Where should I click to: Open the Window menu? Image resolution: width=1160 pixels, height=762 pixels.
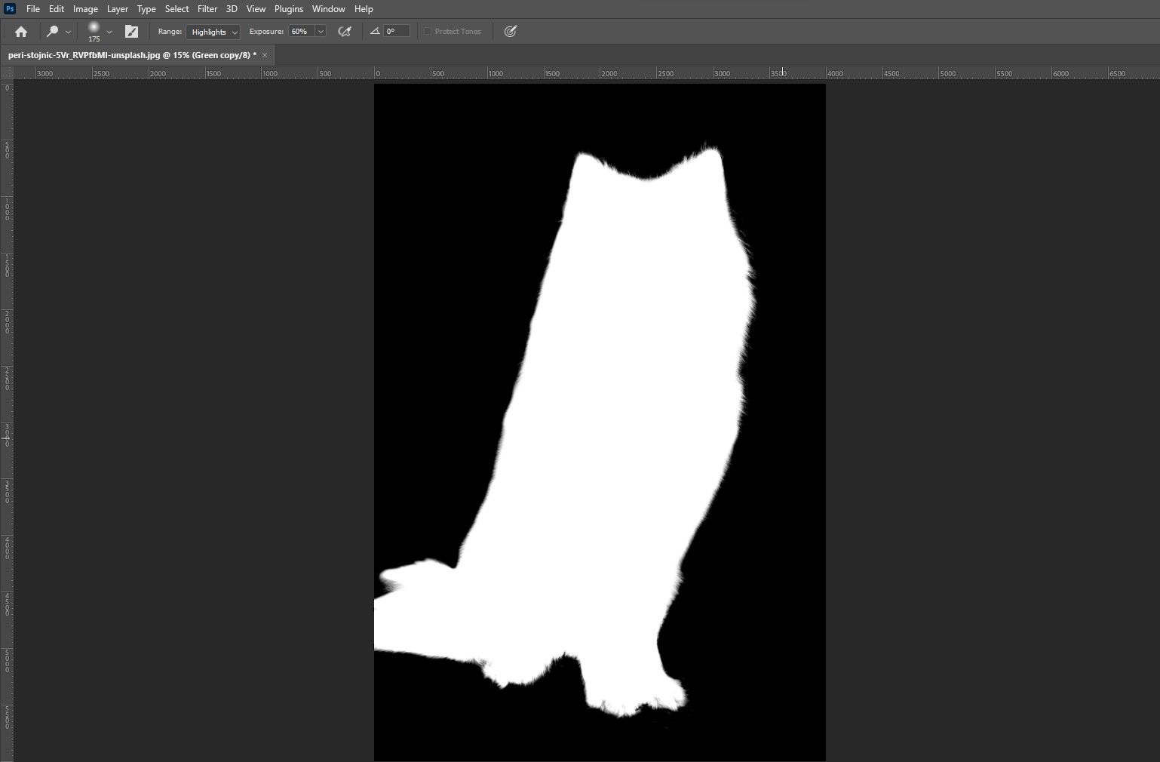pyautogui.click(x=329, y=9)
